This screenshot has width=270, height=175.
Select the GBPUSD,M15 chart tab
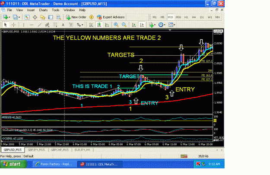pos(13,150)
